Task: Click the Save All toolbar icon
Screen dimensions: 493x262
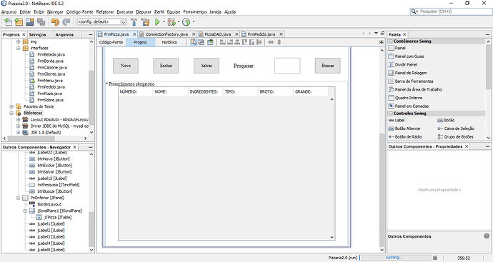Action: tap(41, 21)
